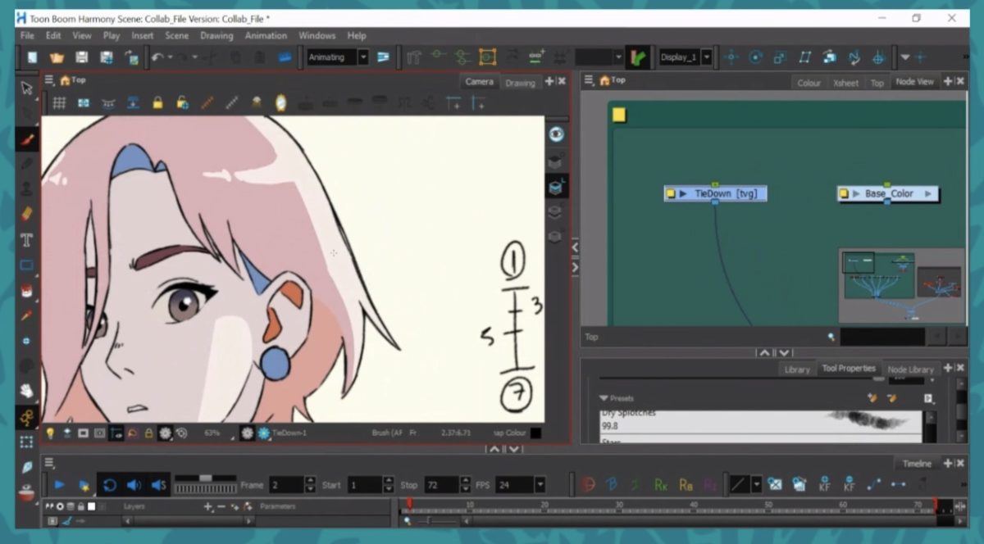The image size is (984, 544).
Task: Click the black colour swatch in status bar
Action: [535, 433]
